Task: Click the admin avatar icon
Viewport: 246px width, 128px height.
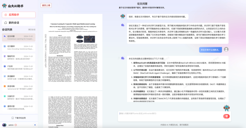Action: [x=4, y=125]
